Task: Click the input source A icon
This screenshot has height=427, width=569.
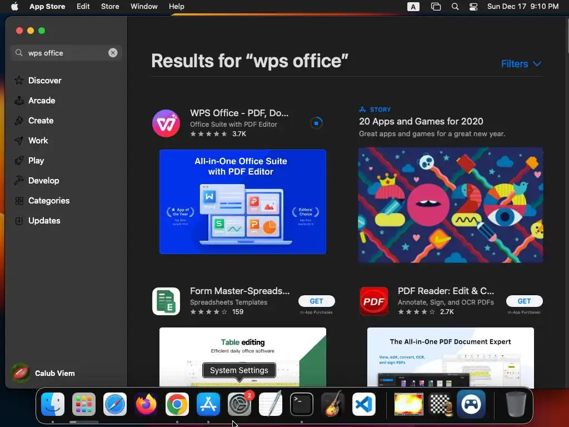Action: coord(413,7)
